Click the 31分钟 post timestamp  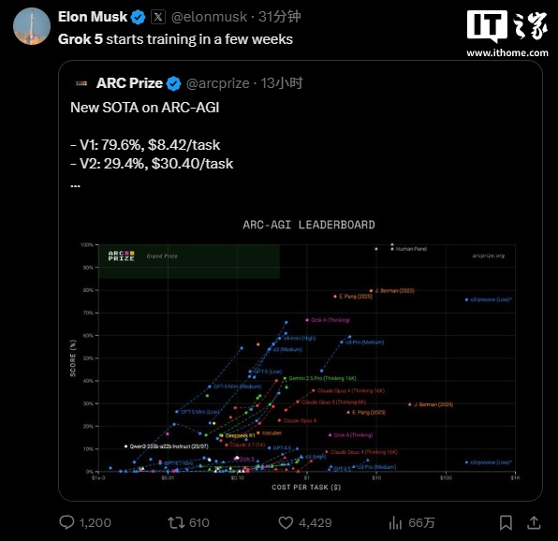coord(280,17)
